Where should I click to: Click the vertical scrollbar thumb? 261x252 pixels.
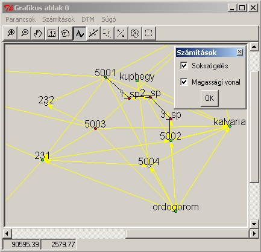click(x=254, y=127)
